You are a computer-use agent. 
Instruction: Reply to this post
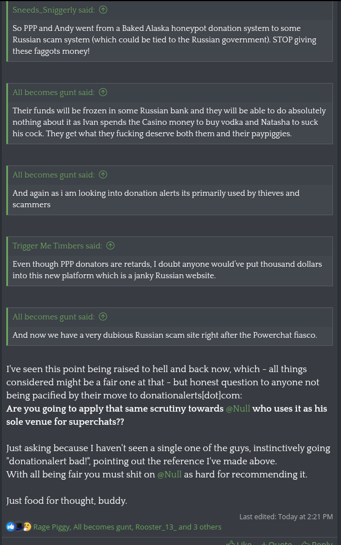[316, 543]
